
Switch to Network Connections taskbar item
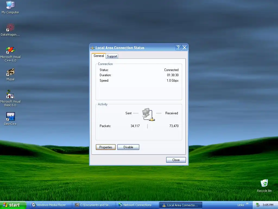pos(137,205)
